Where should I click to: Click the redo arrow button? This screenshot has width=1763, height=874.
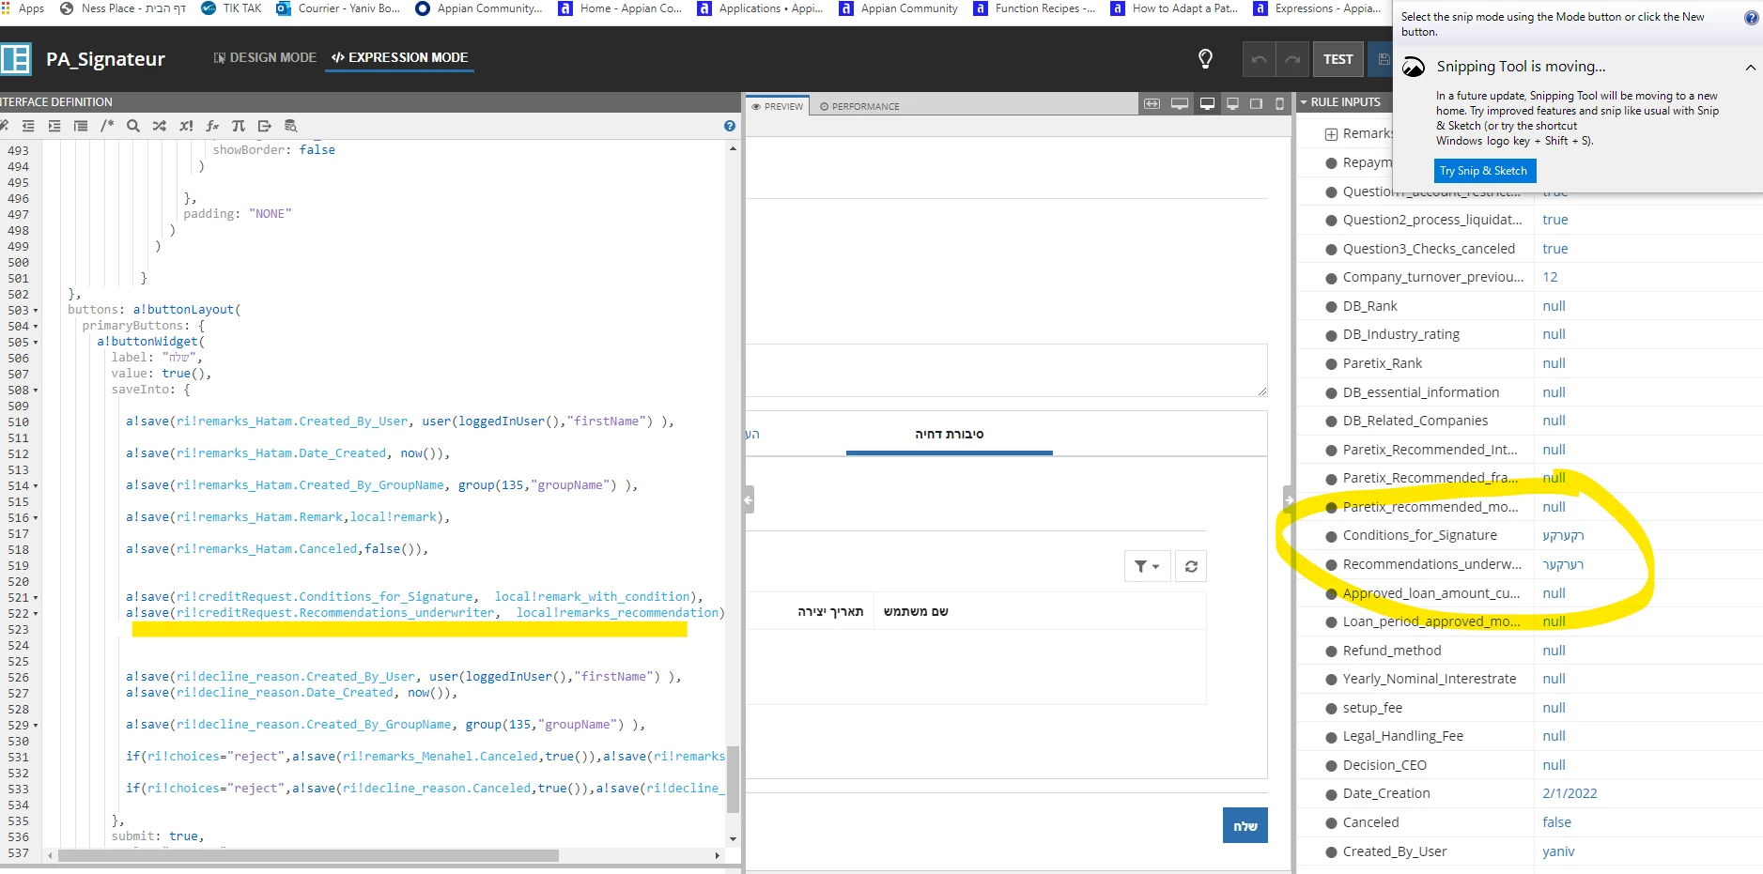1292,59
